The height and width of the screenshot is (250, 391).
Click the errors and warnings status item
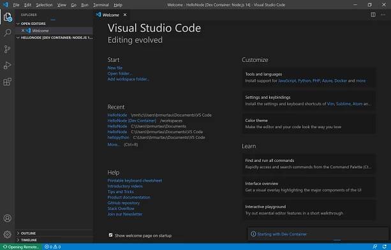point(52,247)
